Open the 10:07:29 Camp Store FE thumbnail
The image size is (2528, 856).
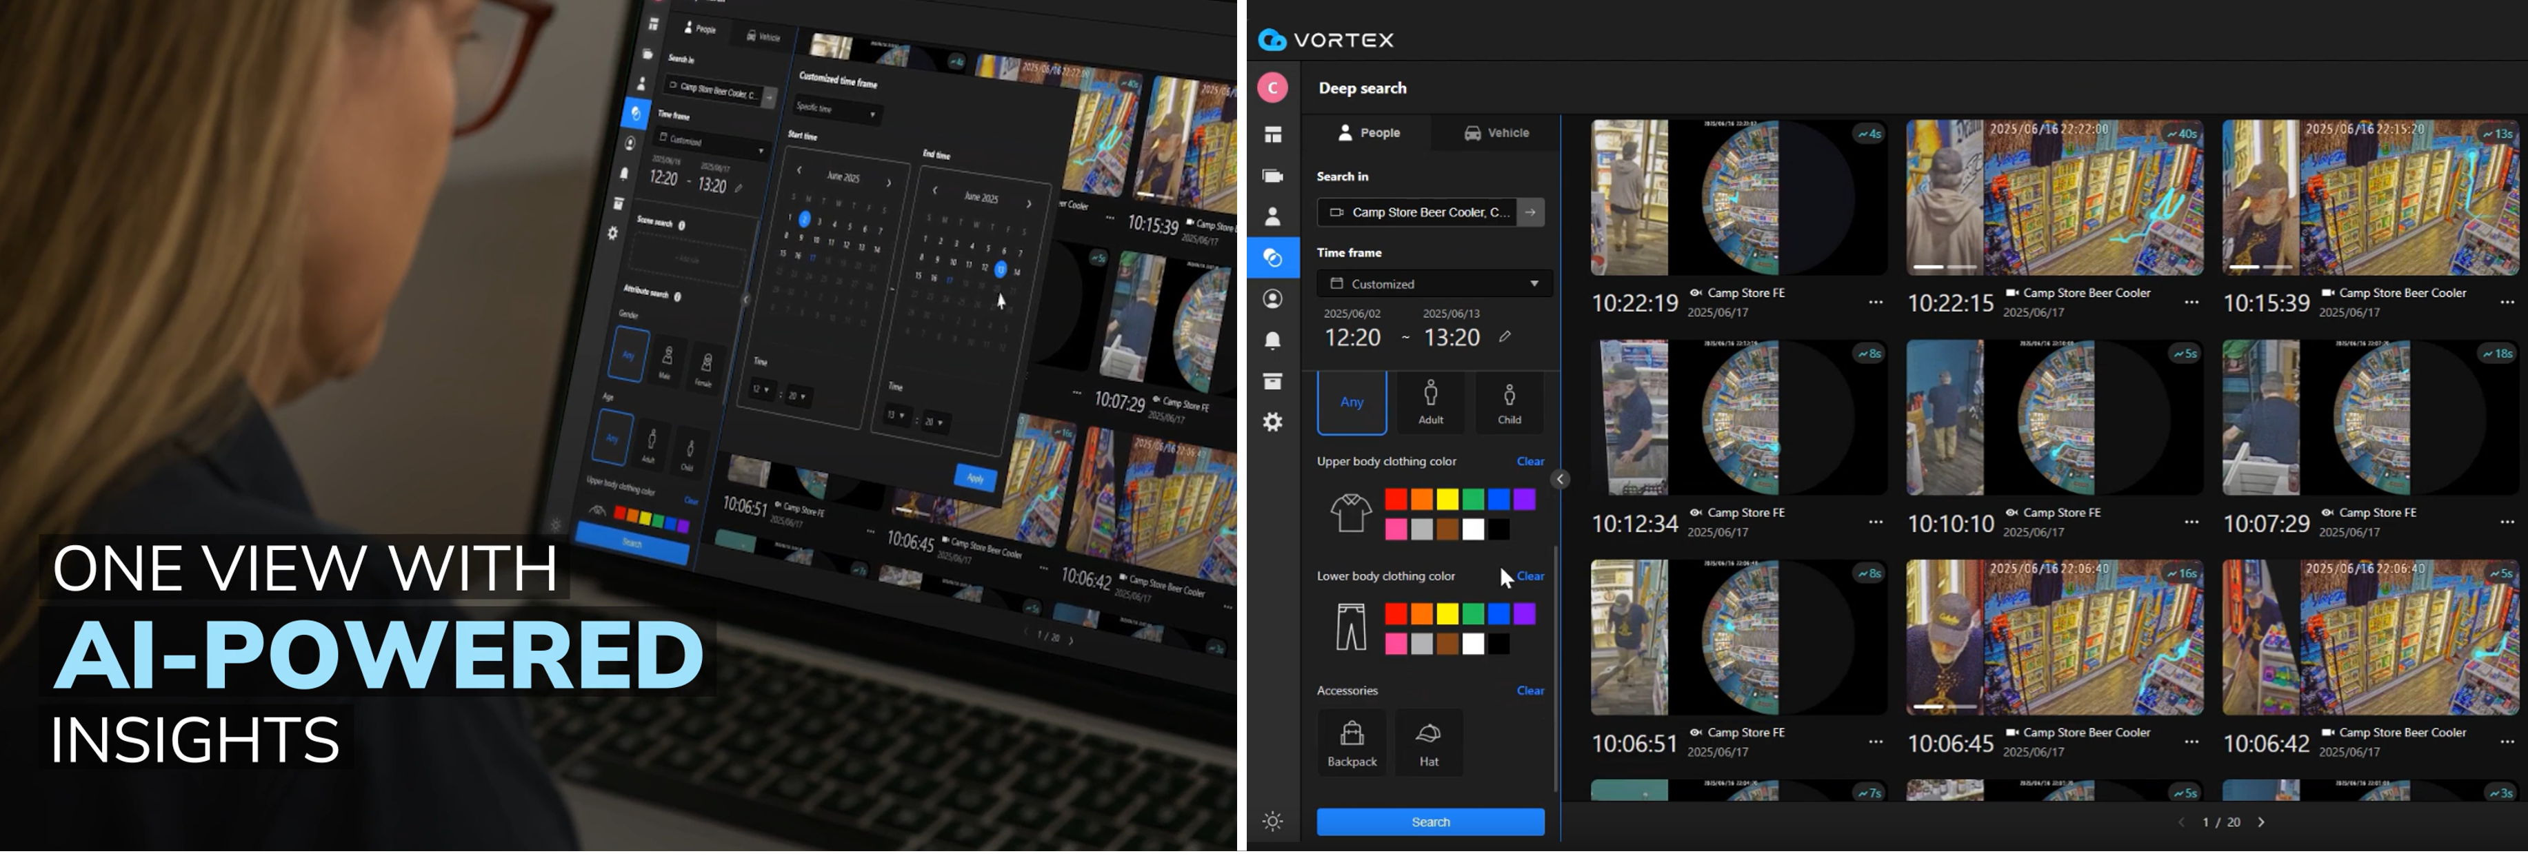point(2370,418)
